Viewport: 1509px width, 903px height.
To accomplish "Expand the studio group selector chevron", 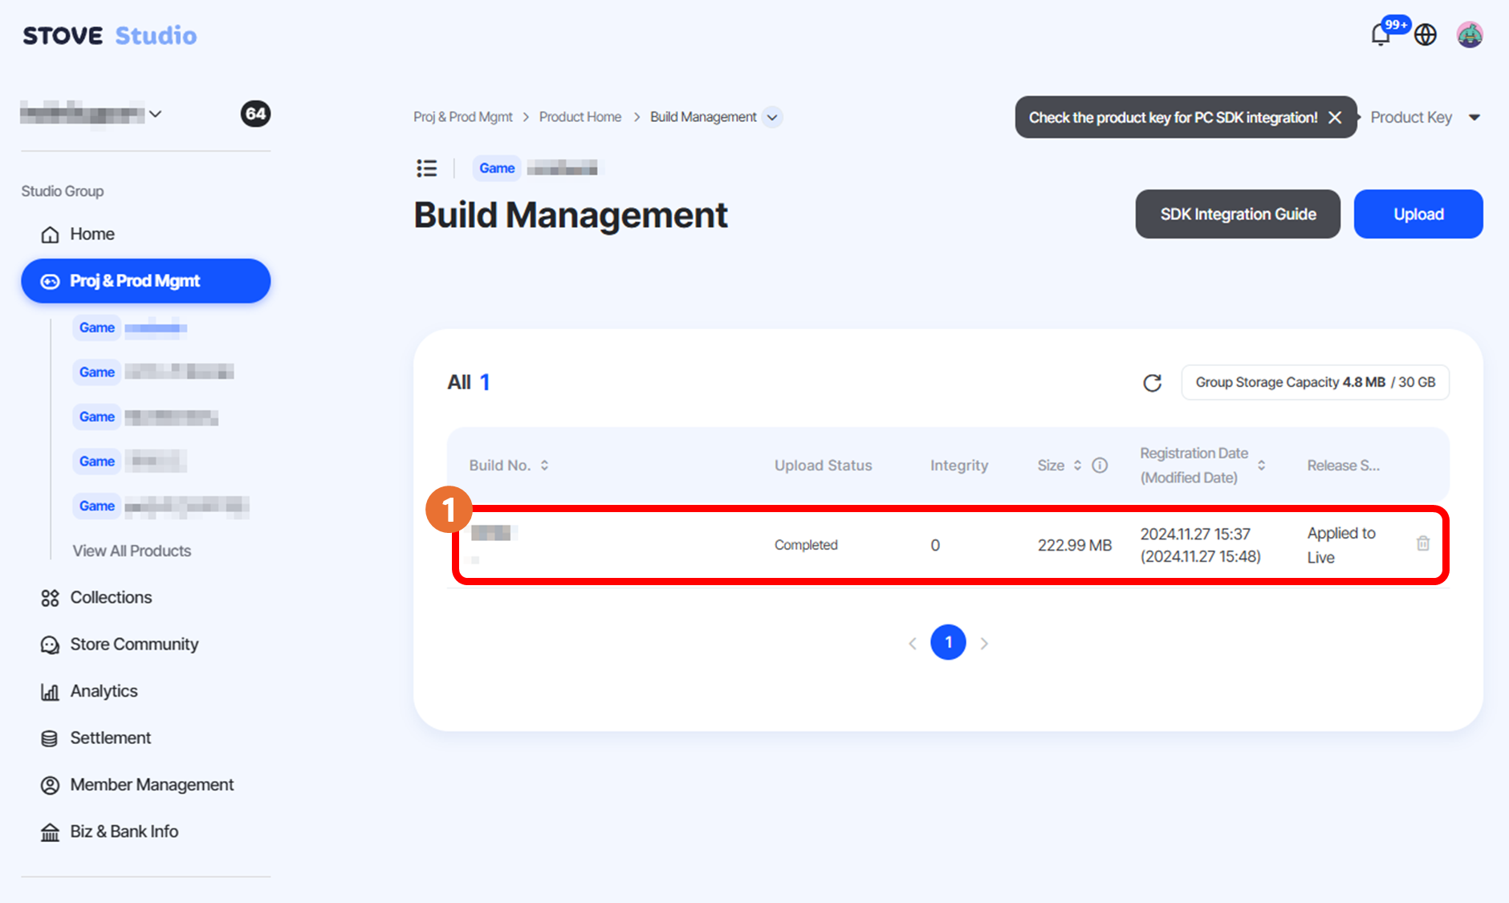I will [156, 114].
